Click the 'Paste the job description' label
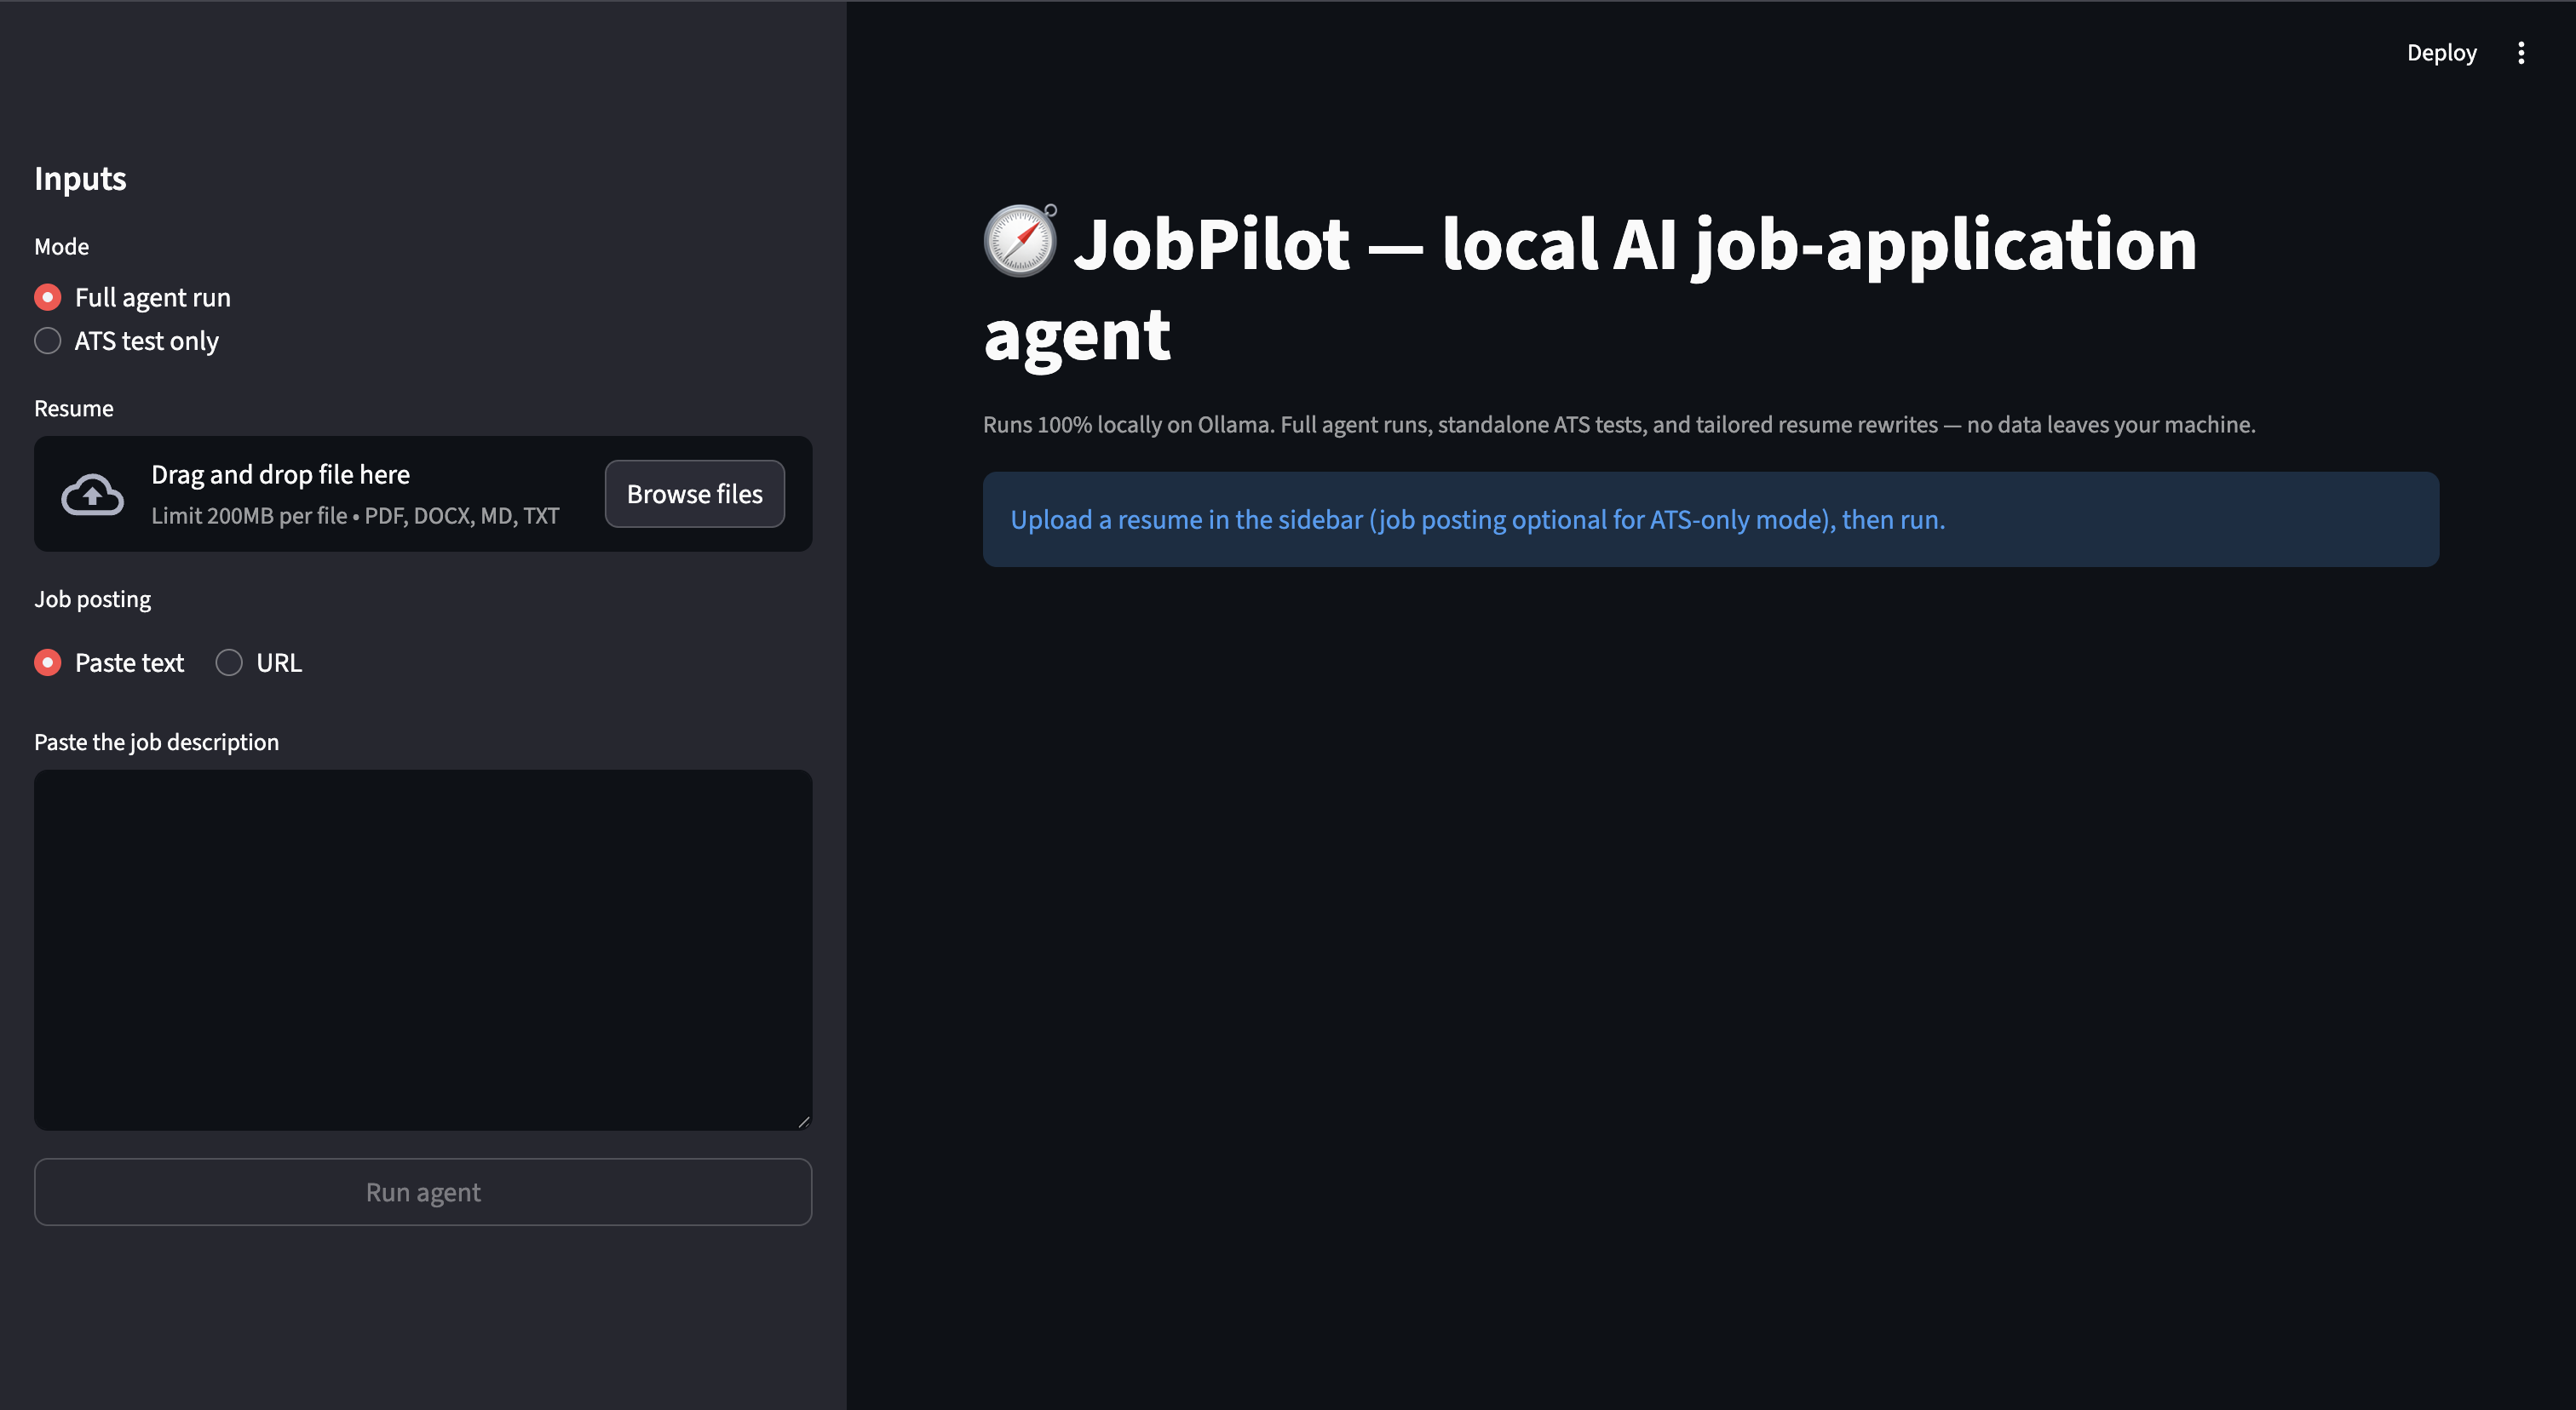This screenshot has height=1410, width=2576. click(156, 742)
